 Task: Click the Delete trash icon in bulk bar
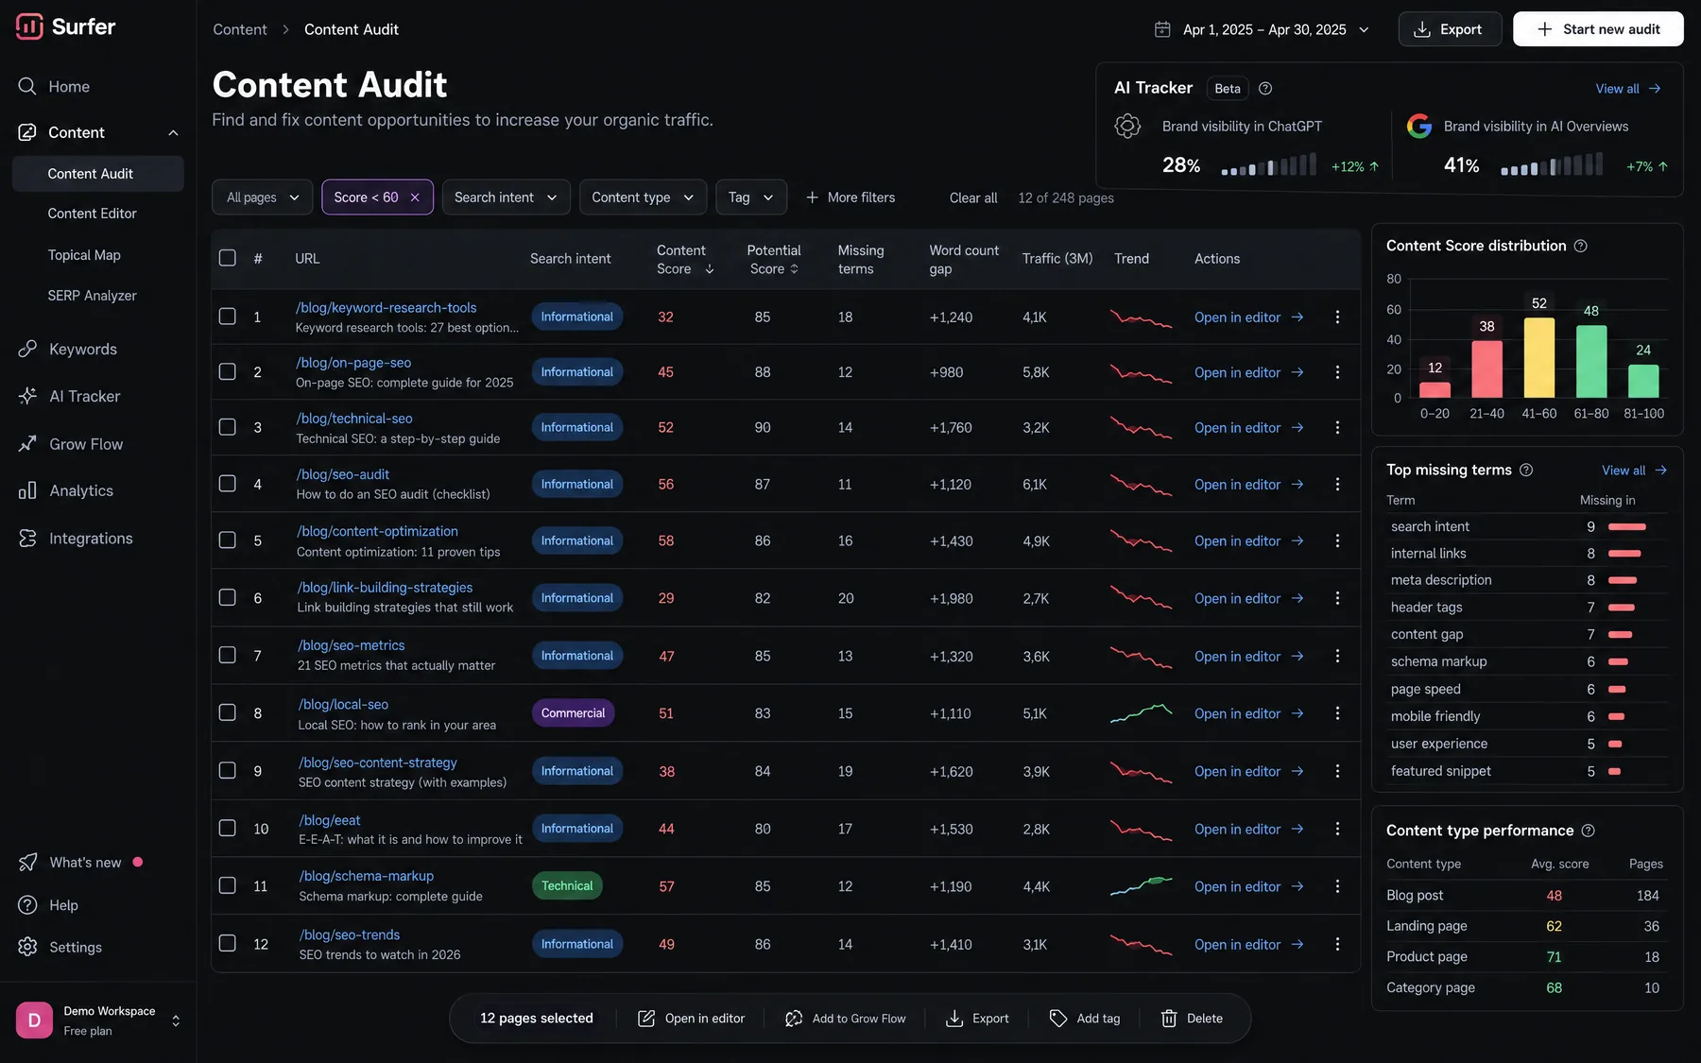pos(1169,1018)
